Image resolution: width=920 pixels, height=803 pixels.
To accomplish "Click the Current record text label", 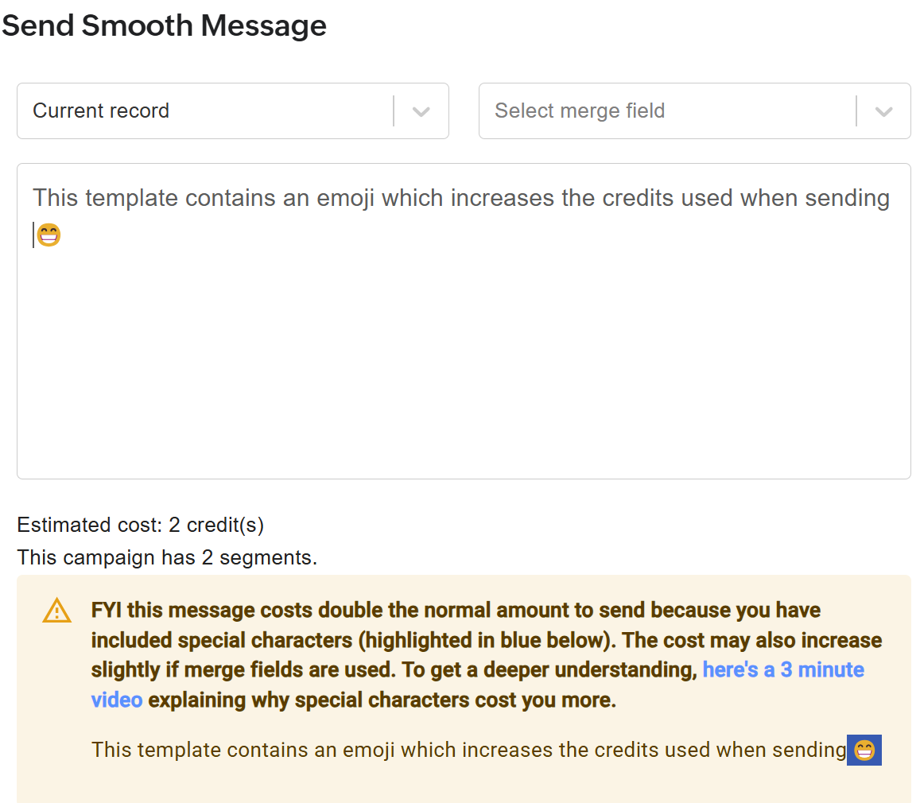I will [x=101, y=111].
